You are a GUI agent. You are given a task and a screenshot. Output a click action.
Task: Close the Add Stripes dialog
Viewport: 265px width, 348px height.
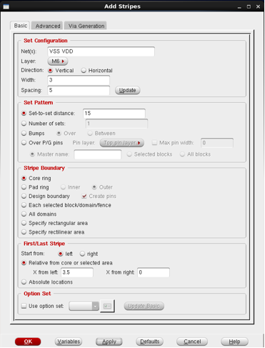click(x=258, y=6)
